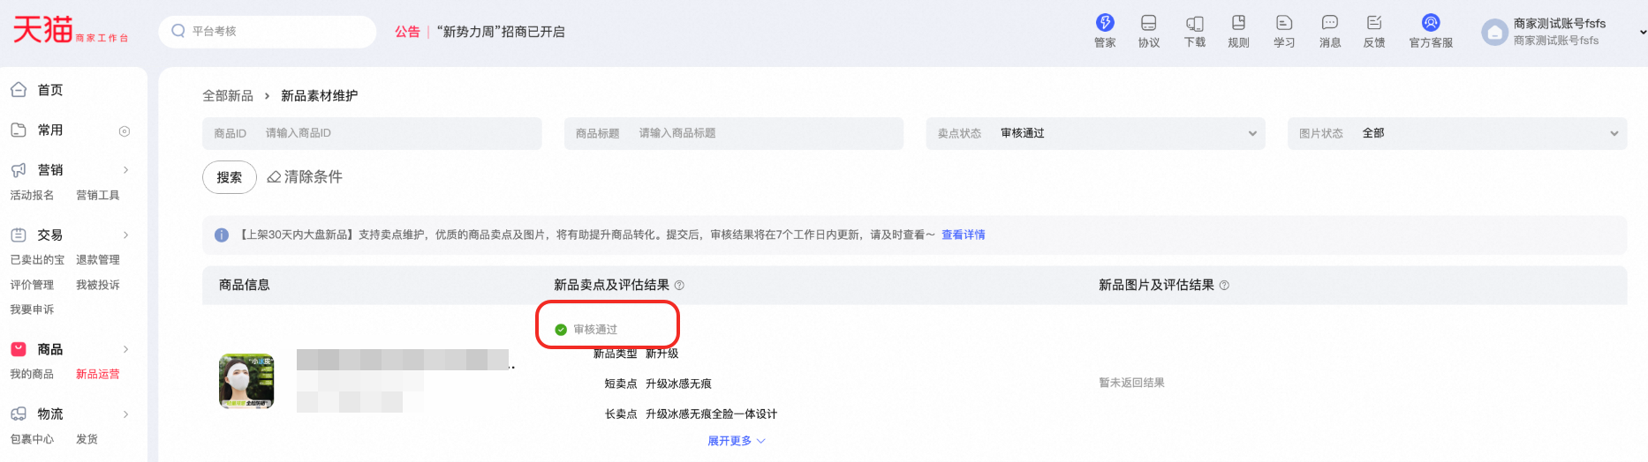Viewport: 1648px width, 462px height.
Task: Open the 卖点状态 dropdown
Action: click(1095, 133)
